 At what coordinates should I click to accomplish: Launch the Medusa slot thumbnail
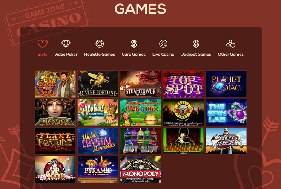click(x=55, y=113)
